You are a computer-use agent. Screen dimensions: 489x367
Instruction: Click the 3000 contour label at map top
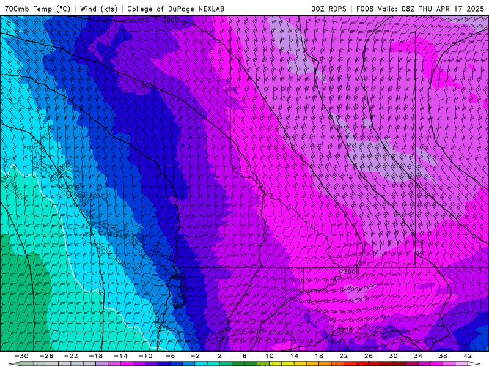(171, 20)
